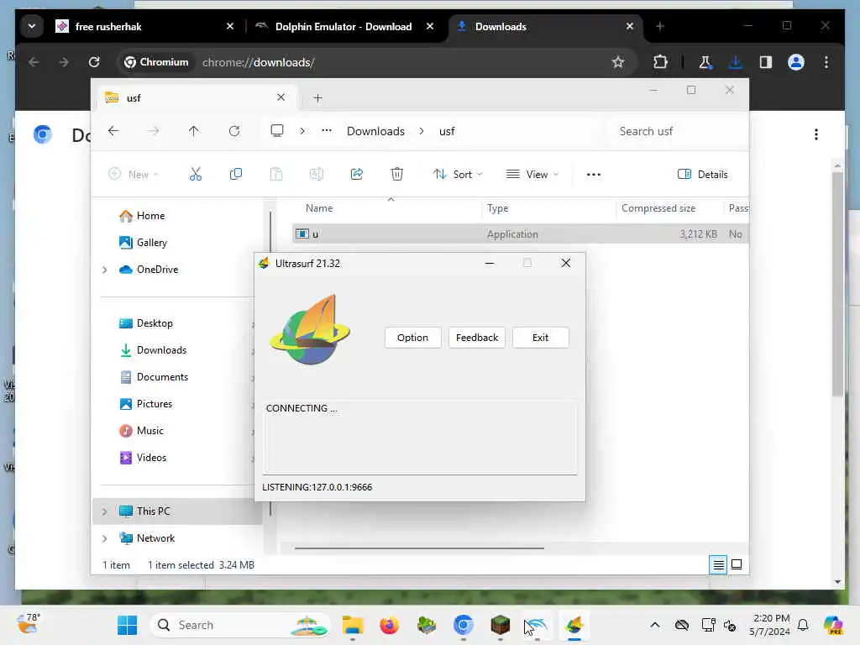Expand the This PC tree node
This screenshot has width=860, height=645.
click(105, 511)
